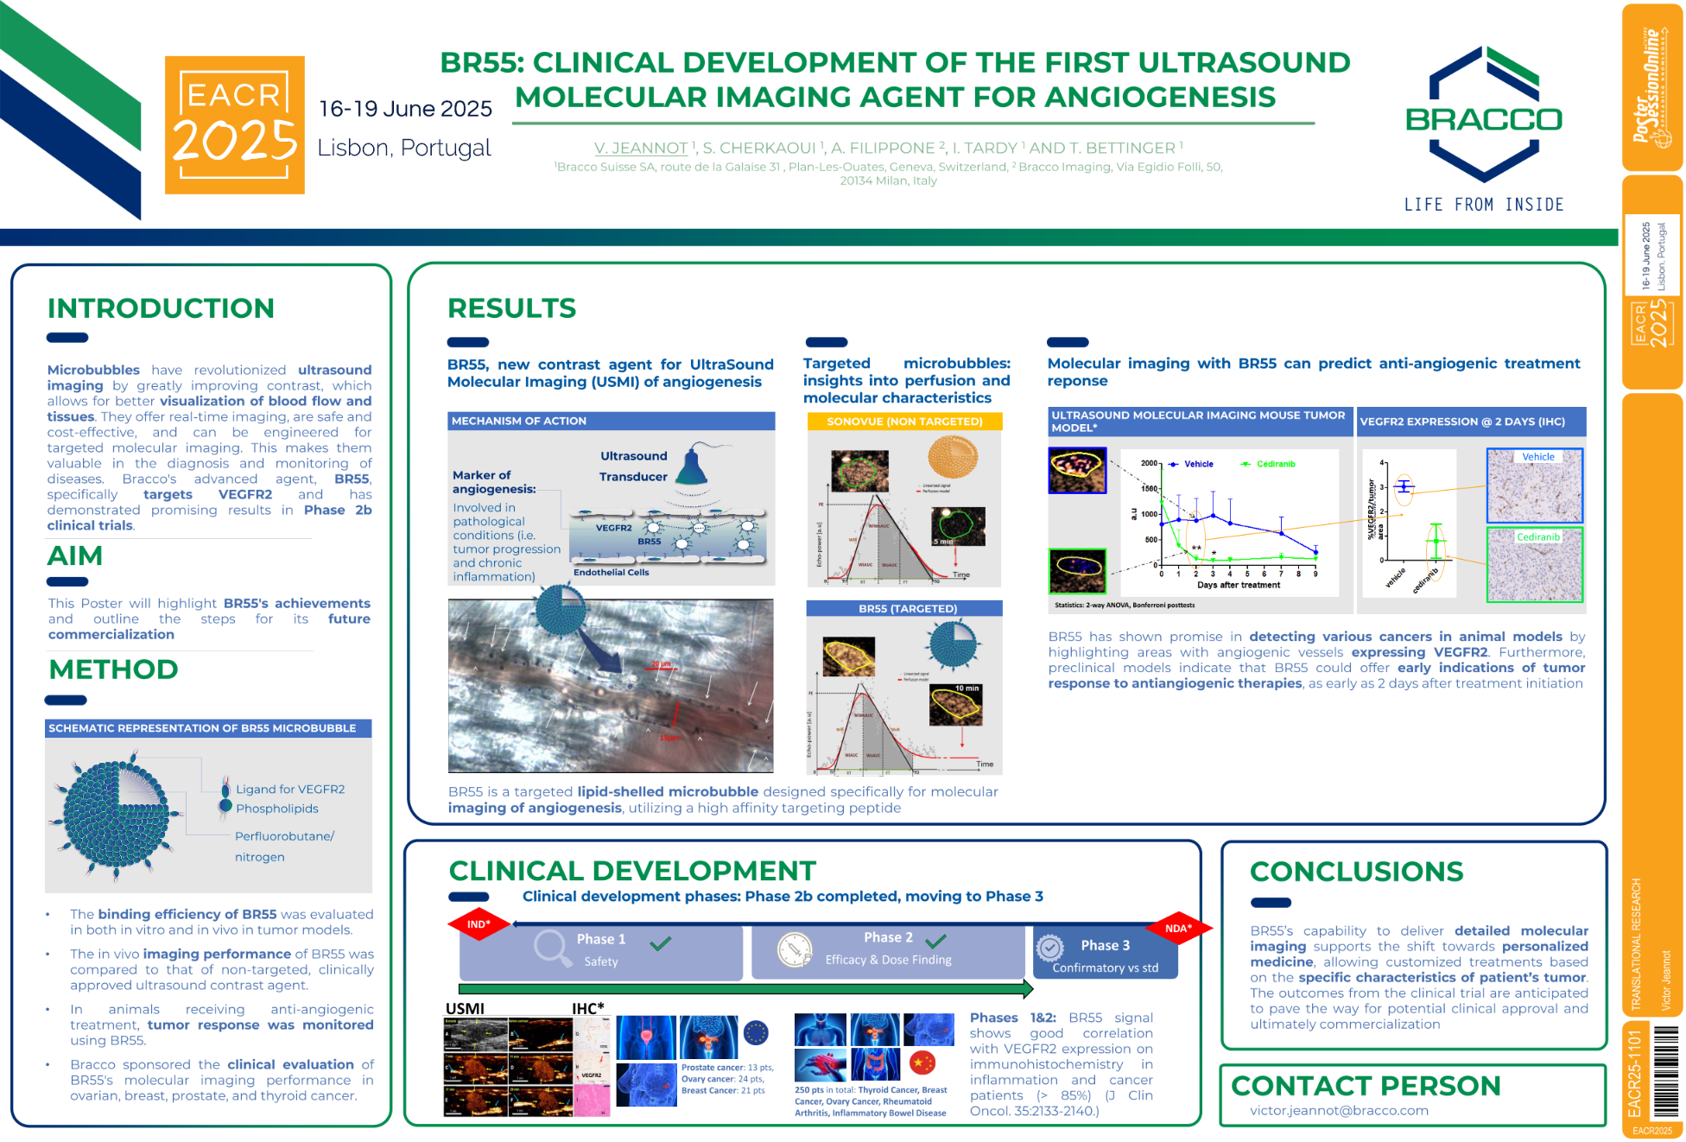Click the MECHANISM OF ACTION panel header

(611, 421)
